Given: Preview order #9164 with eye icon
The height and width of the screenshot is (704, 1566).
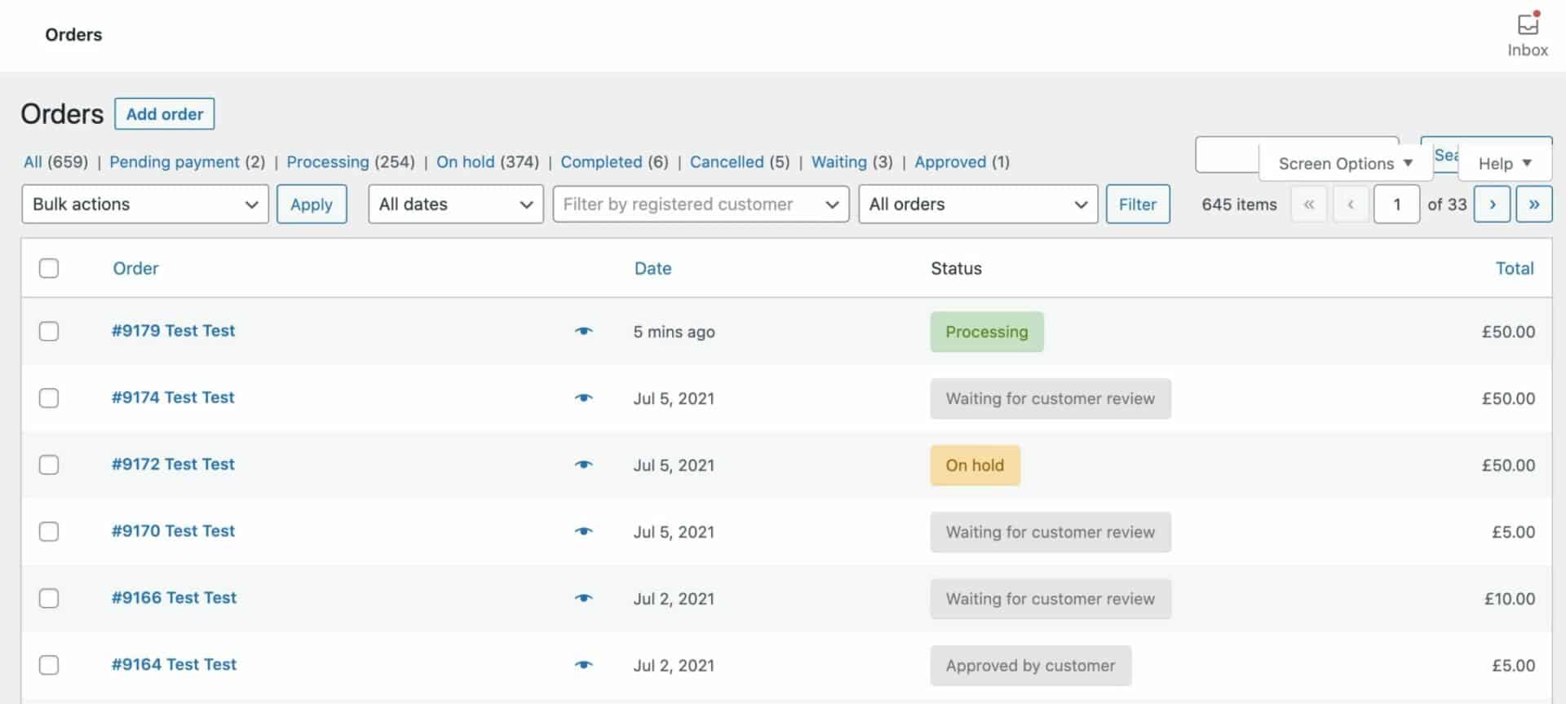Looking at the screenshot, I should 583,665.
